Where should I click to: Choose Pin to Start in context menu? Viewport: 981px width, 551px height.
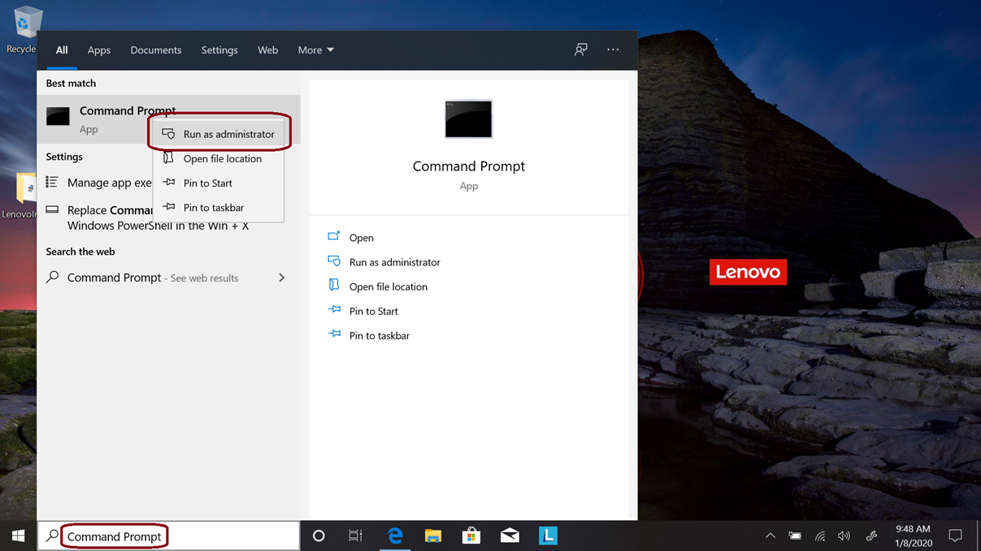point(219,183)
